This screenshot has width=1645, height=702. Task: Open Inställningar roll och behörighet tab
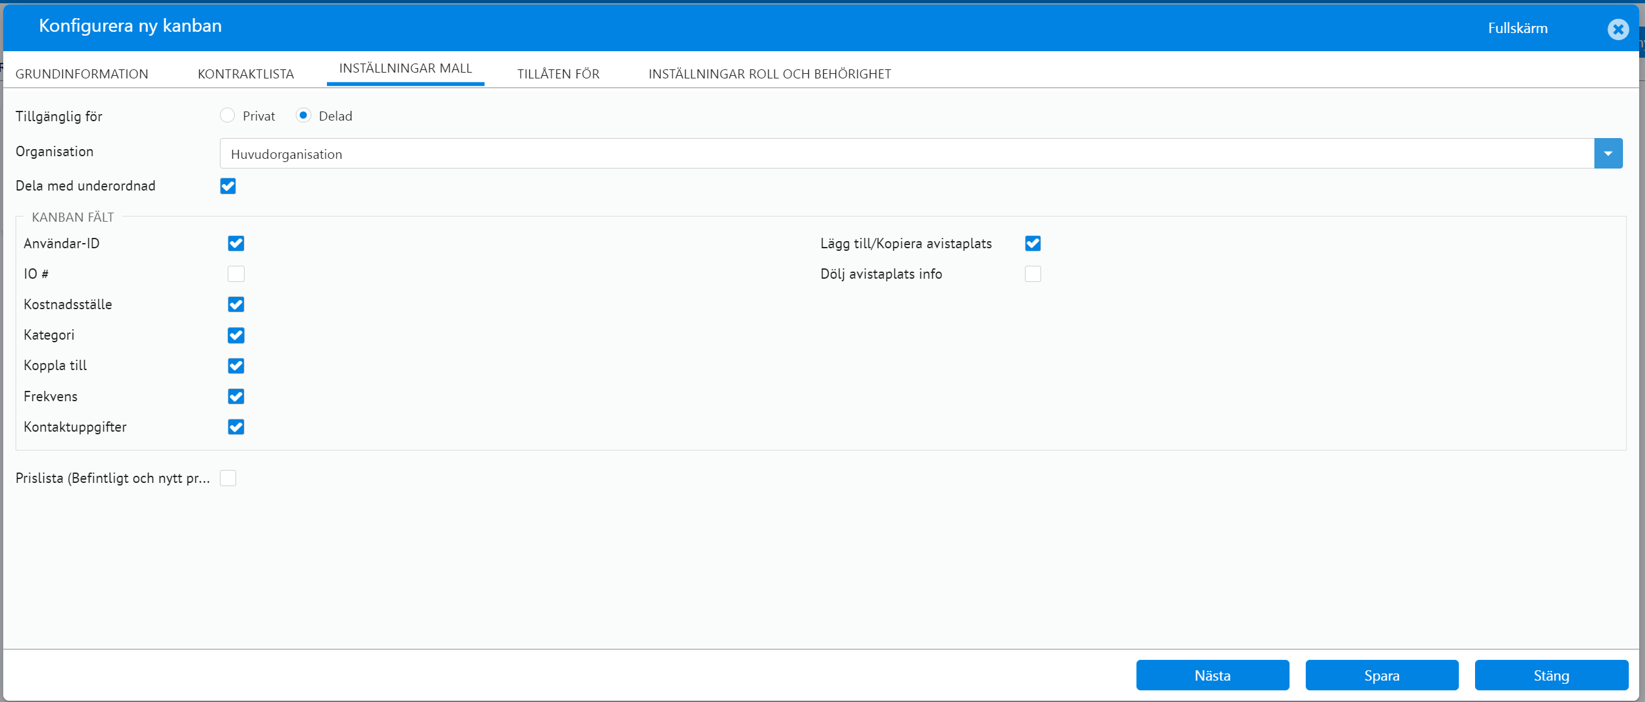(770, 74)
